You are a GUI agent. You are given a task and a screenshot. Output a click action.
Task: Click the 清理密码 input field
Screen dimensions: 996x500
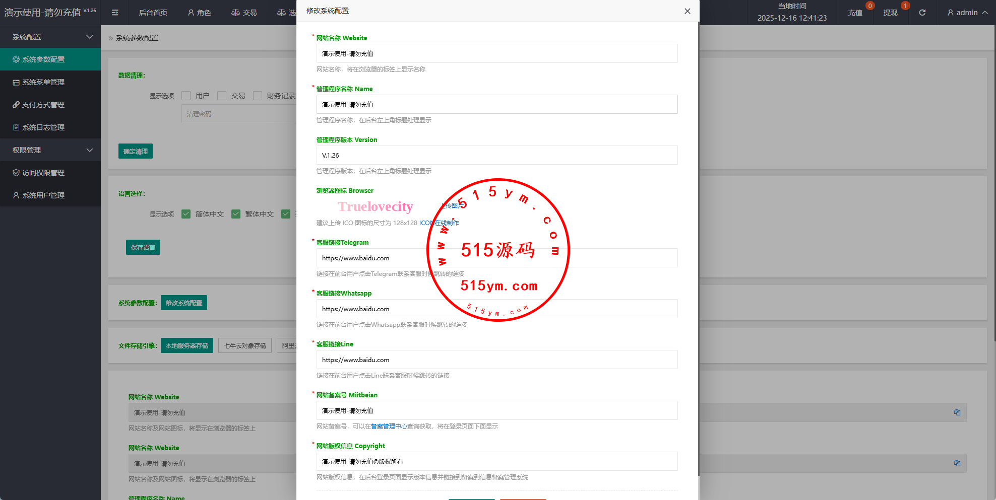[x=239, y=114]
